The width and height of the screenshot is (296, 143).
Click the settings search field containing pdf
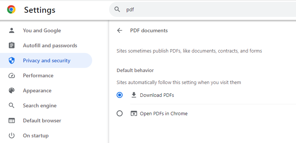[x=203, y=9]
